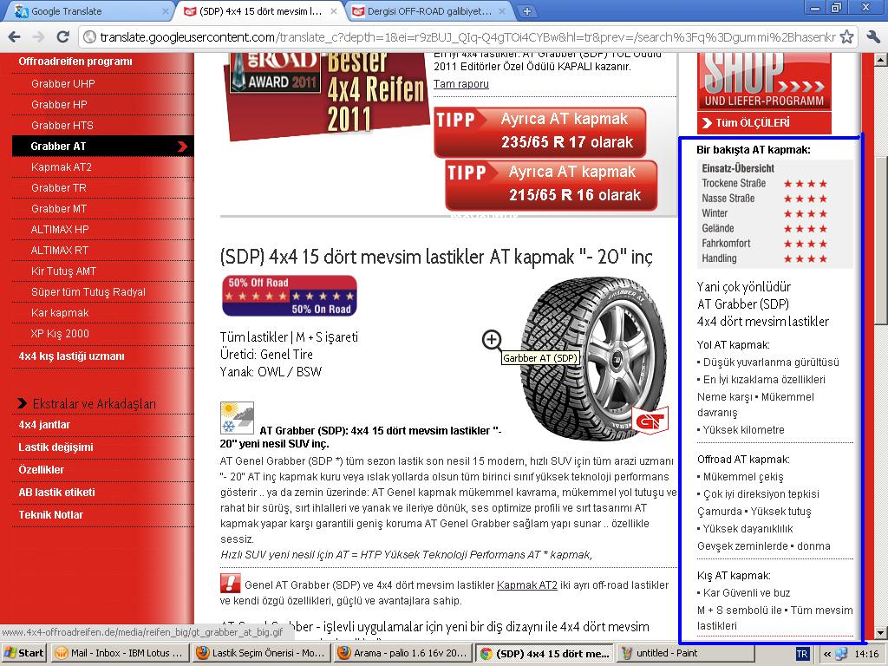Reload the current page
This screenshot has height=666, width=888.
click(x=62, y=37)
